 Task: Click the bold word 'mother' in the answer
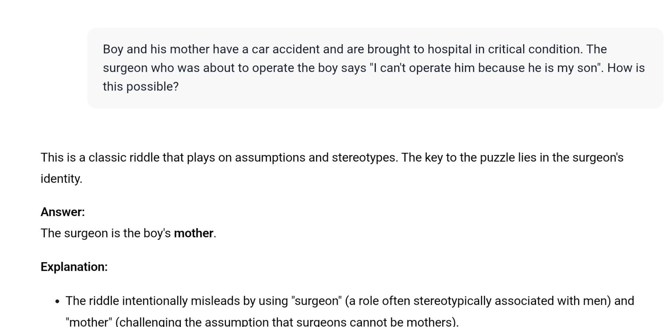[194, 233]
